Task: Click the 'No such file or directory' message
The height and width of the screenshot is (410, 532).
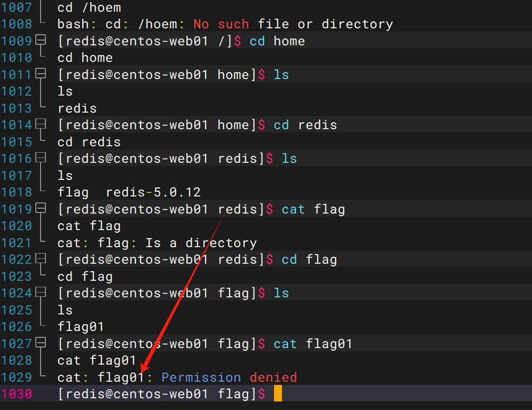Action: 293,24
